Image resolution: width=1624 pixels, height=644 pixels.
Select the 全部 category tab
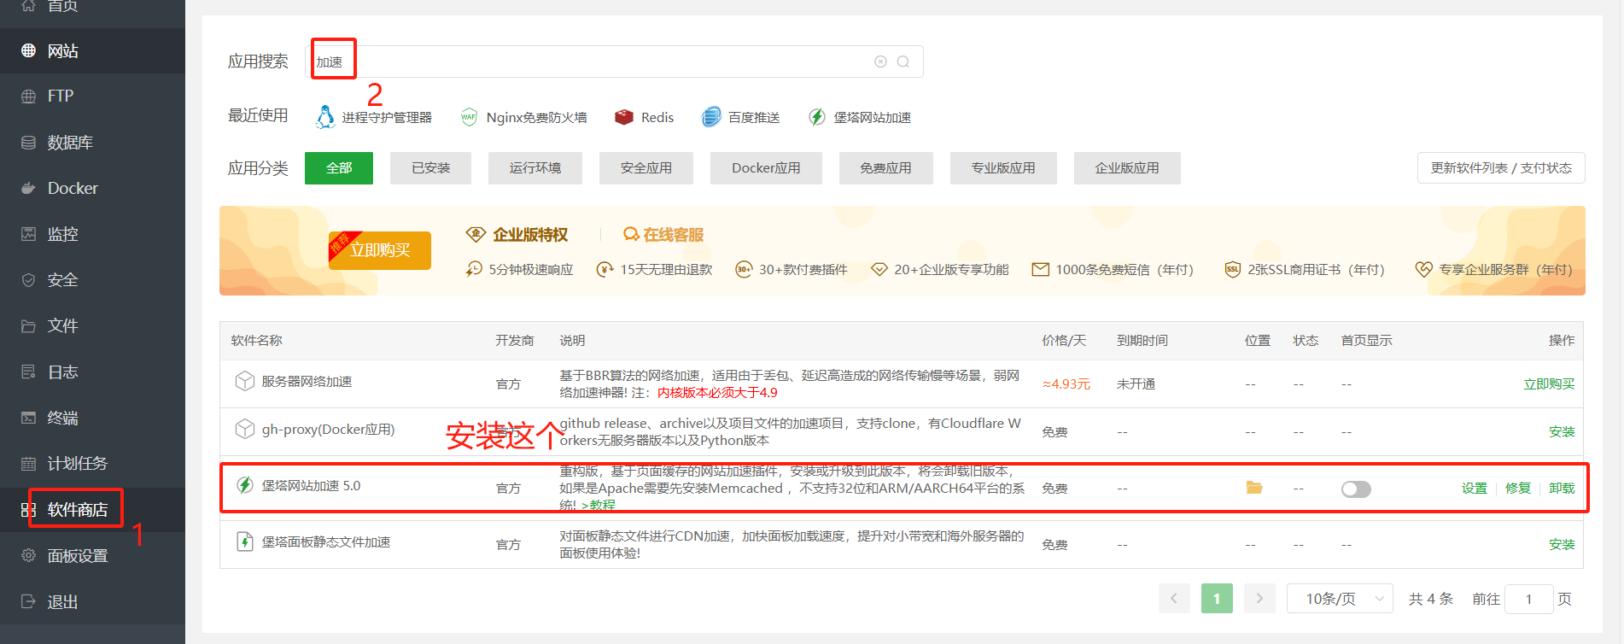[339, 168]
